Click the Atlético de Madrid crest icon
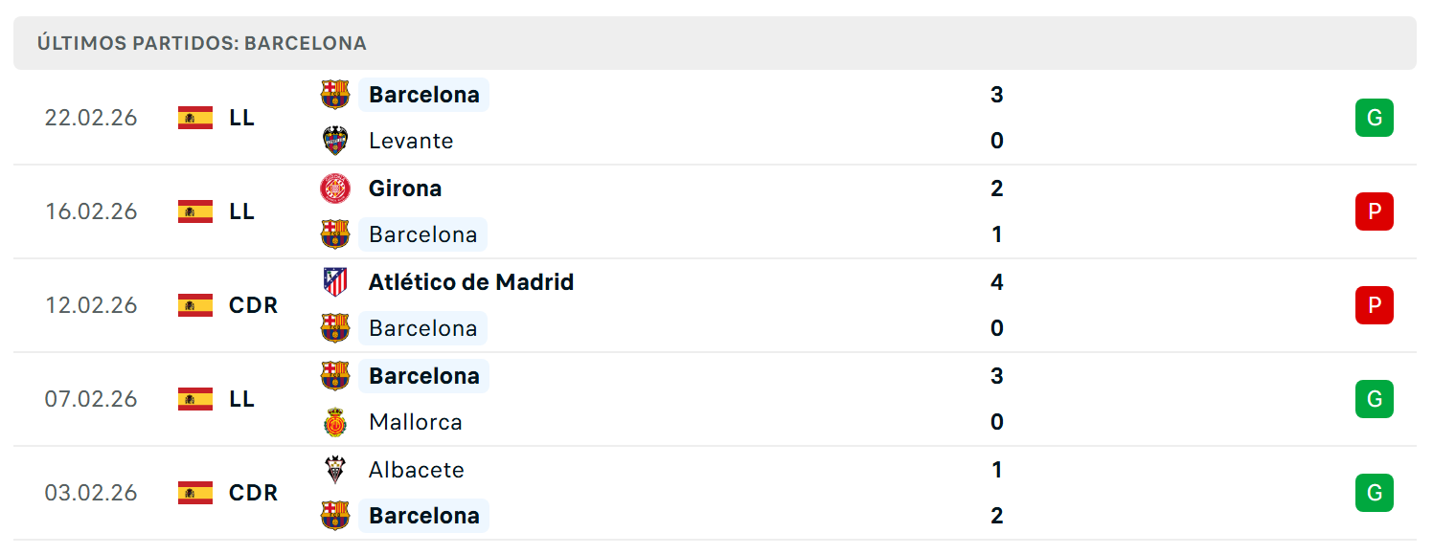The height and width of the screenshot is (555, 1433). click(335, 282)
